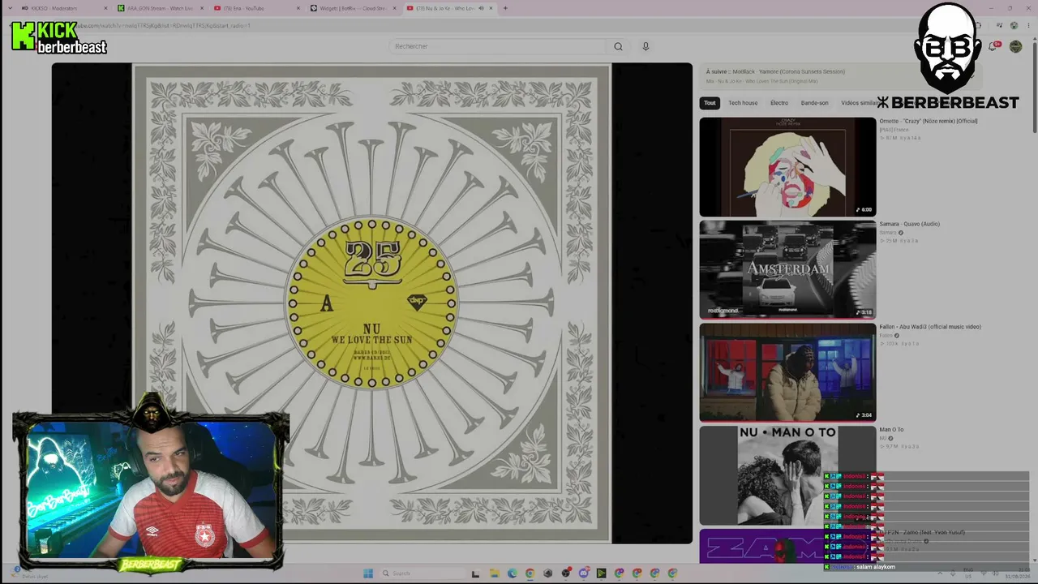Viewport: 1038px width, 584px height.
Task: Switch to the ARA_GON Stream tab
Action: (160, 8)
